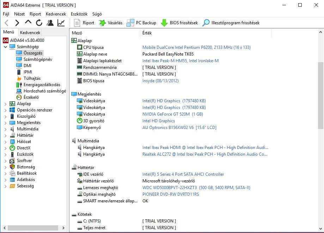Click the Szoftver icon in the tree
This screenshot has height=233, width=324.
point(12,161)
